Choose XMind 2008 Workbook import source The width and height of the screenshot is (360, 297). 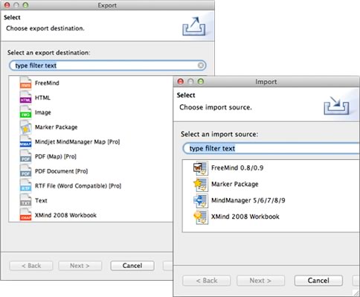tap(245, 217)
